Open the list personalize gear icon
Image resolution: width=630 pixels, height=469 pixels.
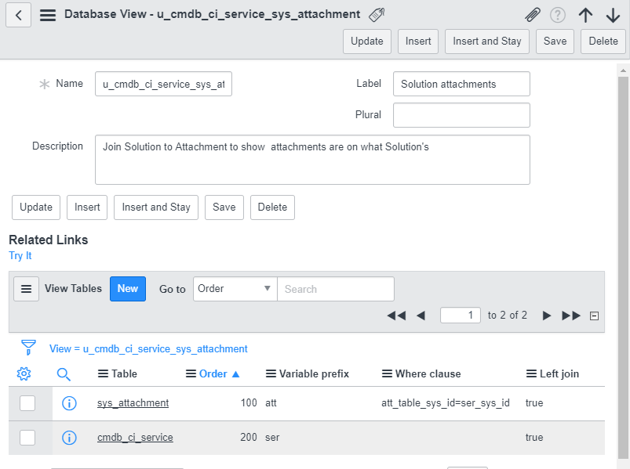(x=24, y=374)
